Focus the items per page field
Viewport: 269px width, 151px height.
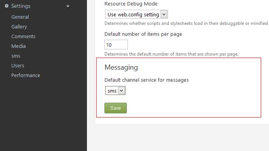click(x=116, y=45)
